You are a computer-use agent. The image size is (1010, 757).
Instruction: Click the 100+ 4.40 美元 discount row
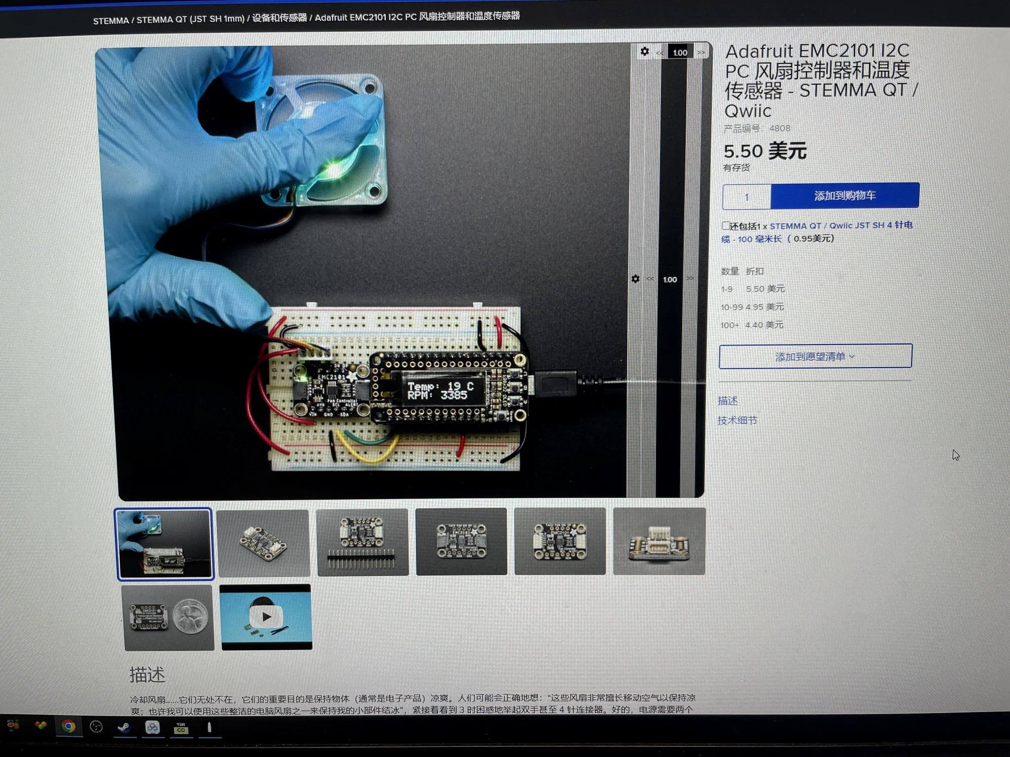coord(752,325)
